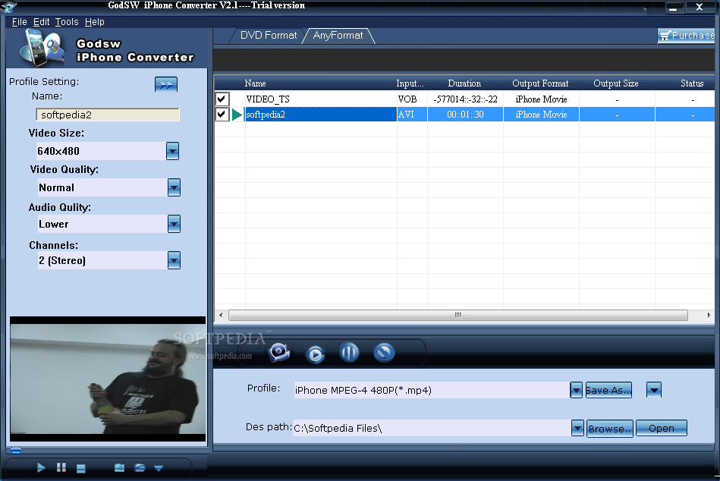
Task: Click the Godsw iPhone Converter logo icon
Action: click(x=41, y=47)
